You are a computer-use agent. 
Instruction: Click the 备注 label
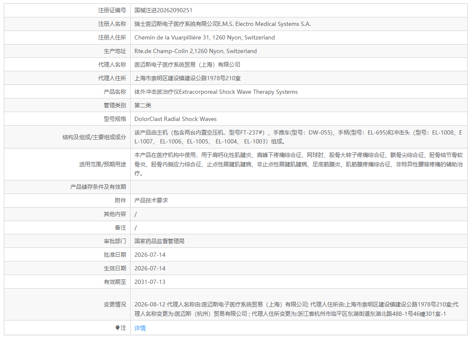coord(120,227)
